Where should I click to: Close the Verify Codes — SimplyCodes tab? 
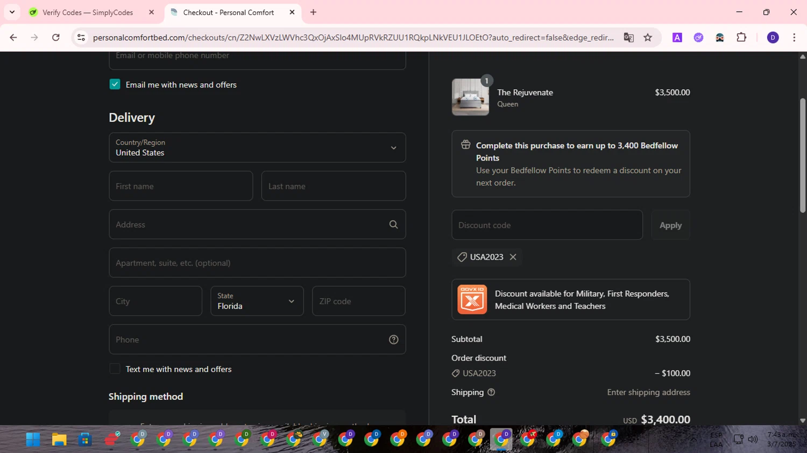tap(151, 12)
